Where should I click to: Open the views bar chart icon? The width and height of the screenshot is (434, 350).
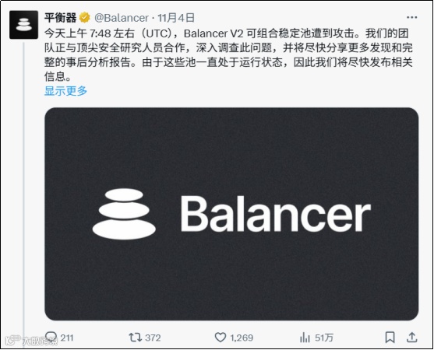click(x=305, y=338)
